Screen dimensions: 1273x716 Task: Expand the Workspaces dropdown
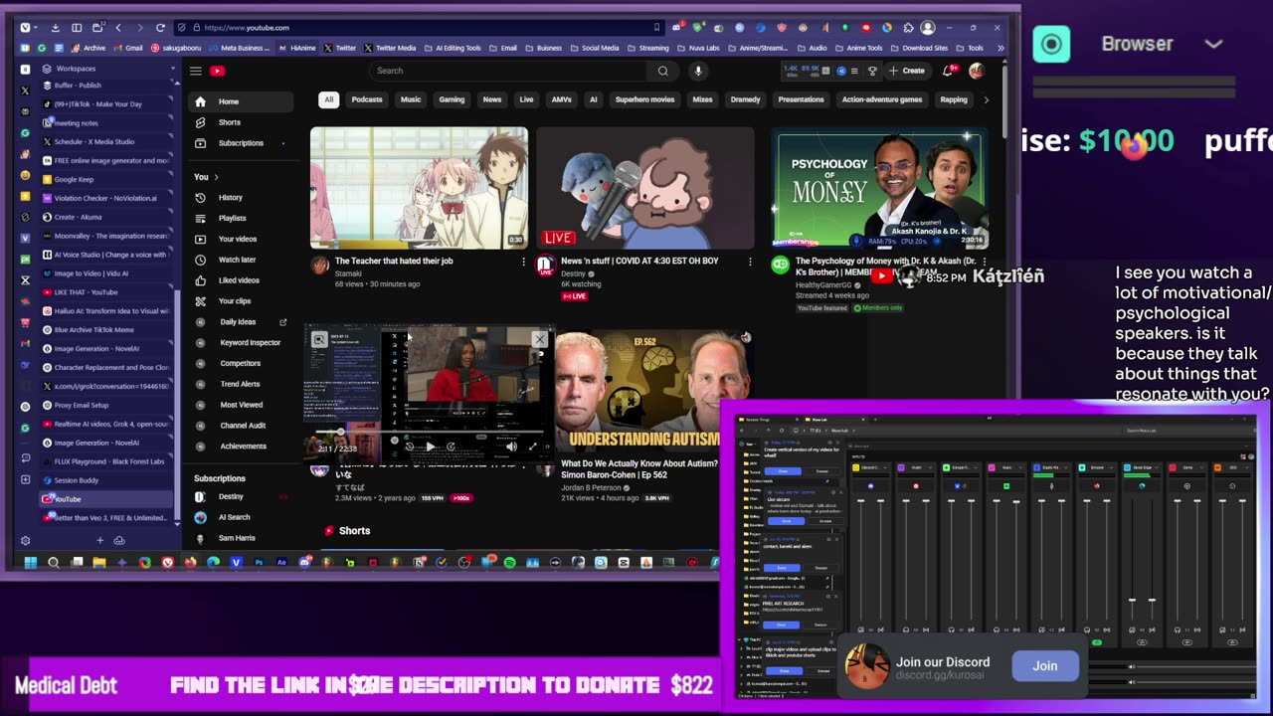pyautogui.click(x=172, y=69)
